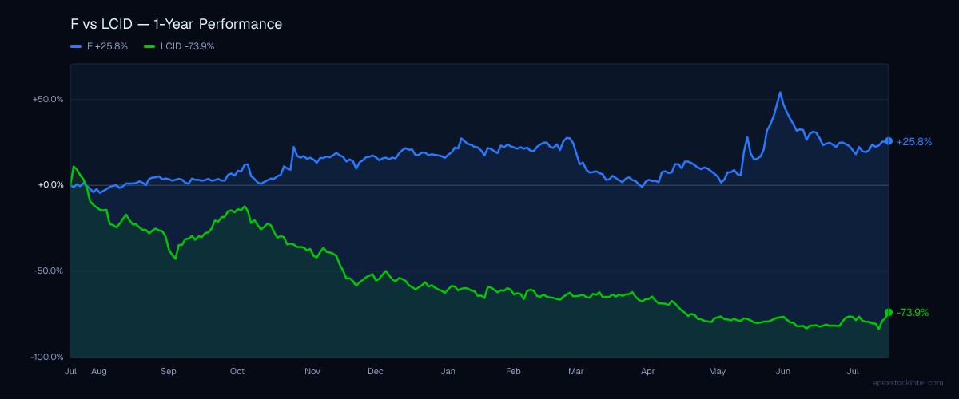959x399 pixels.
Task: Click the Sep x-axis label
Action: [169, 371]
